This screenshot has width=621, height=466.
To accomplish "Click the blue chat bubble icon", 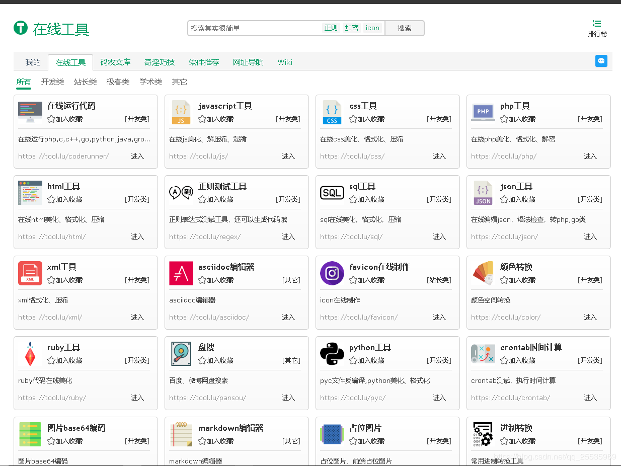I will [x=601, y=60].
